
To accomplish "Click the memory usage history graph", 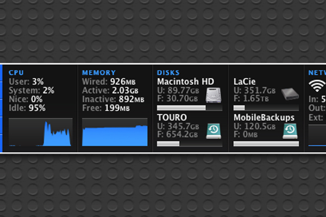I will pyautogui.click(x=115, y=132).
